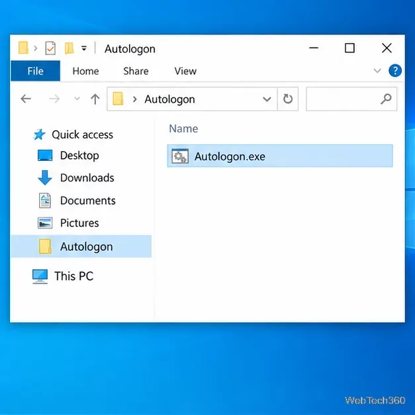Go forward with the right arrow
415x415 pixels.
tap(54, 99)
